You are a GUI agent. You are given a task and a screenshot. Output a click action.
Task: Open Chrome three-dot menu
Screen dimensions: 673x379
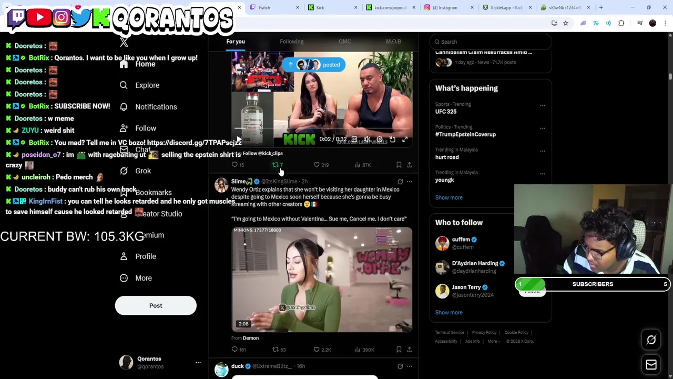click(665, 23)
